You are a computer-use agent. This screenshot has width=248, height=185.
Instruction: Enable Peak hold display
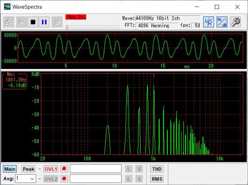tap(28, 169)
